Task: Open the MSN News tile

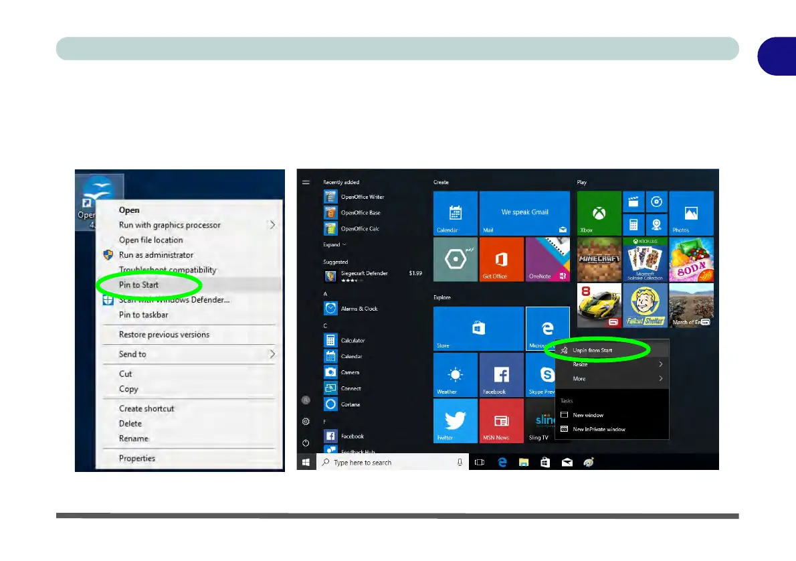Action: tap(502, 420)
